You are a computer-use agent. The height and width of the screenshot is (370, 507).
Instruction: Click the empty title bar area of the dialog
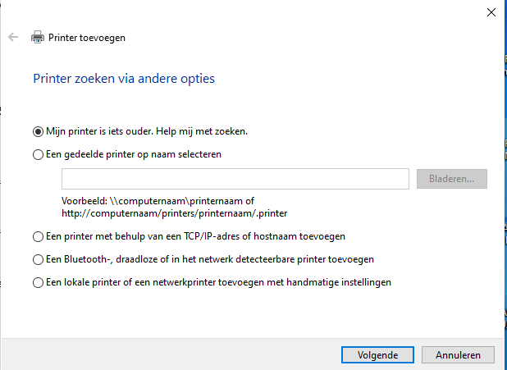pos(246,11)
